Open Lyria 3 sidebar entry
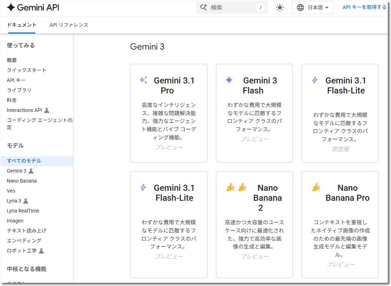 pyautogui.click(x=14, y=201)
